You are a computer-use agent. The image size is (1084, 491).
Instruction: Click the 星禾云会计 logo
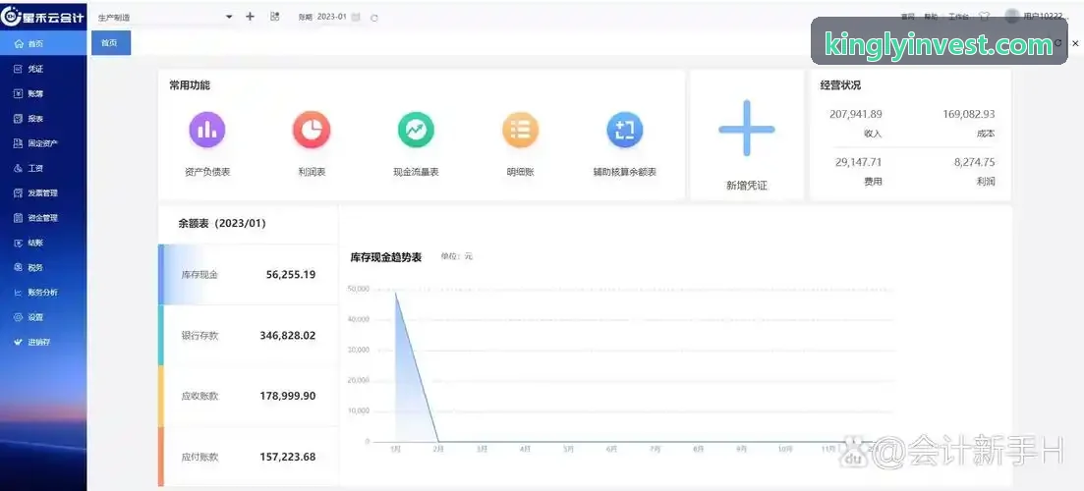pyautogui.click(x=43, y=16)
